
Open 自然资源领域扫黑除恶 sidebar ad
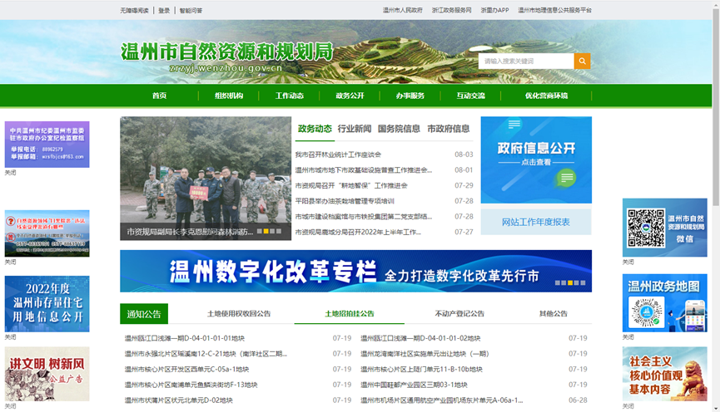[47, 233]
